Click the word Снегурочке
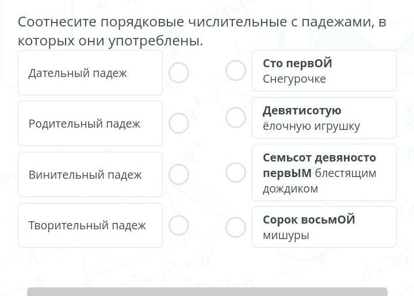Image resolution: width=414 pixels, height=296 pixels. pyautogui.click(x=294, y=79)
